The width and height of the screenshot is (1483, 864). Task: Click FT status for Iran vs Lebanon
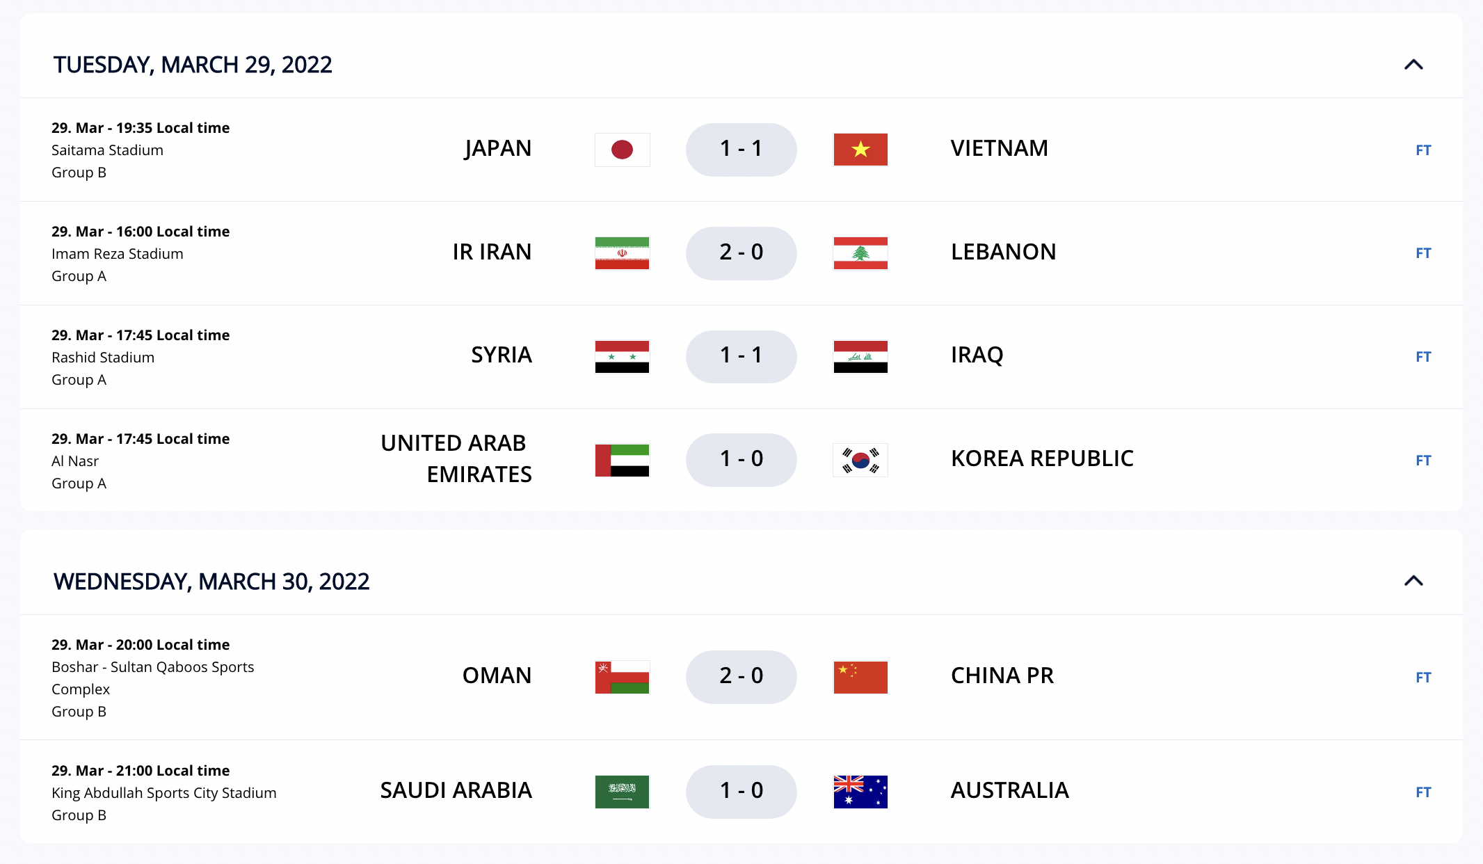coord(1423,253)
